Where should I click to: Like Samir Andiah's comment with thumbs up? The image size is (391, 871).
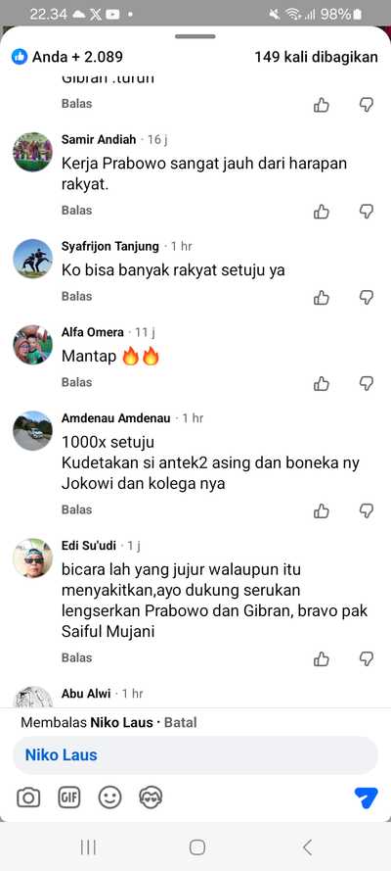[322, 212]
